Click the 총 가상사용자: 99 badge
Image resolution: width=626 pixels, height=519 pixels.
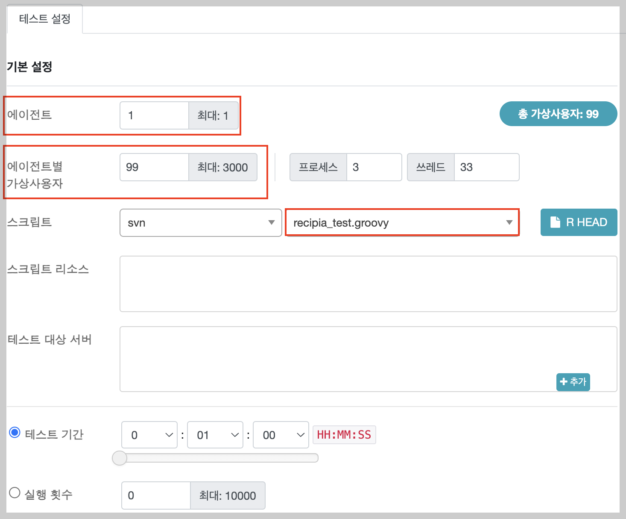pos(558,114)
